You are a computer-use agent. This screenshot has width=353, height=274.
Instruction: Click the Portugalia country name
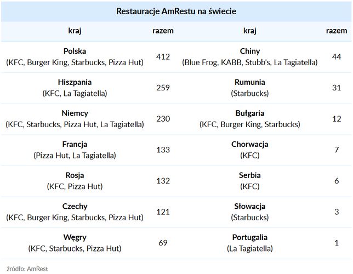pos(250,237)
